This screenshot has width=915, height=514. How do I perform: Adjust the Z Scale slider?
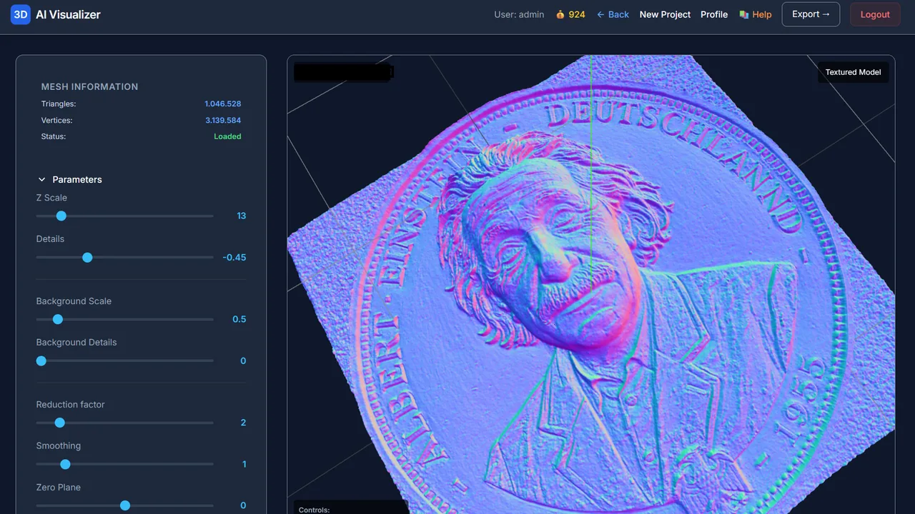pyautogui.click(x=124, y=216)
